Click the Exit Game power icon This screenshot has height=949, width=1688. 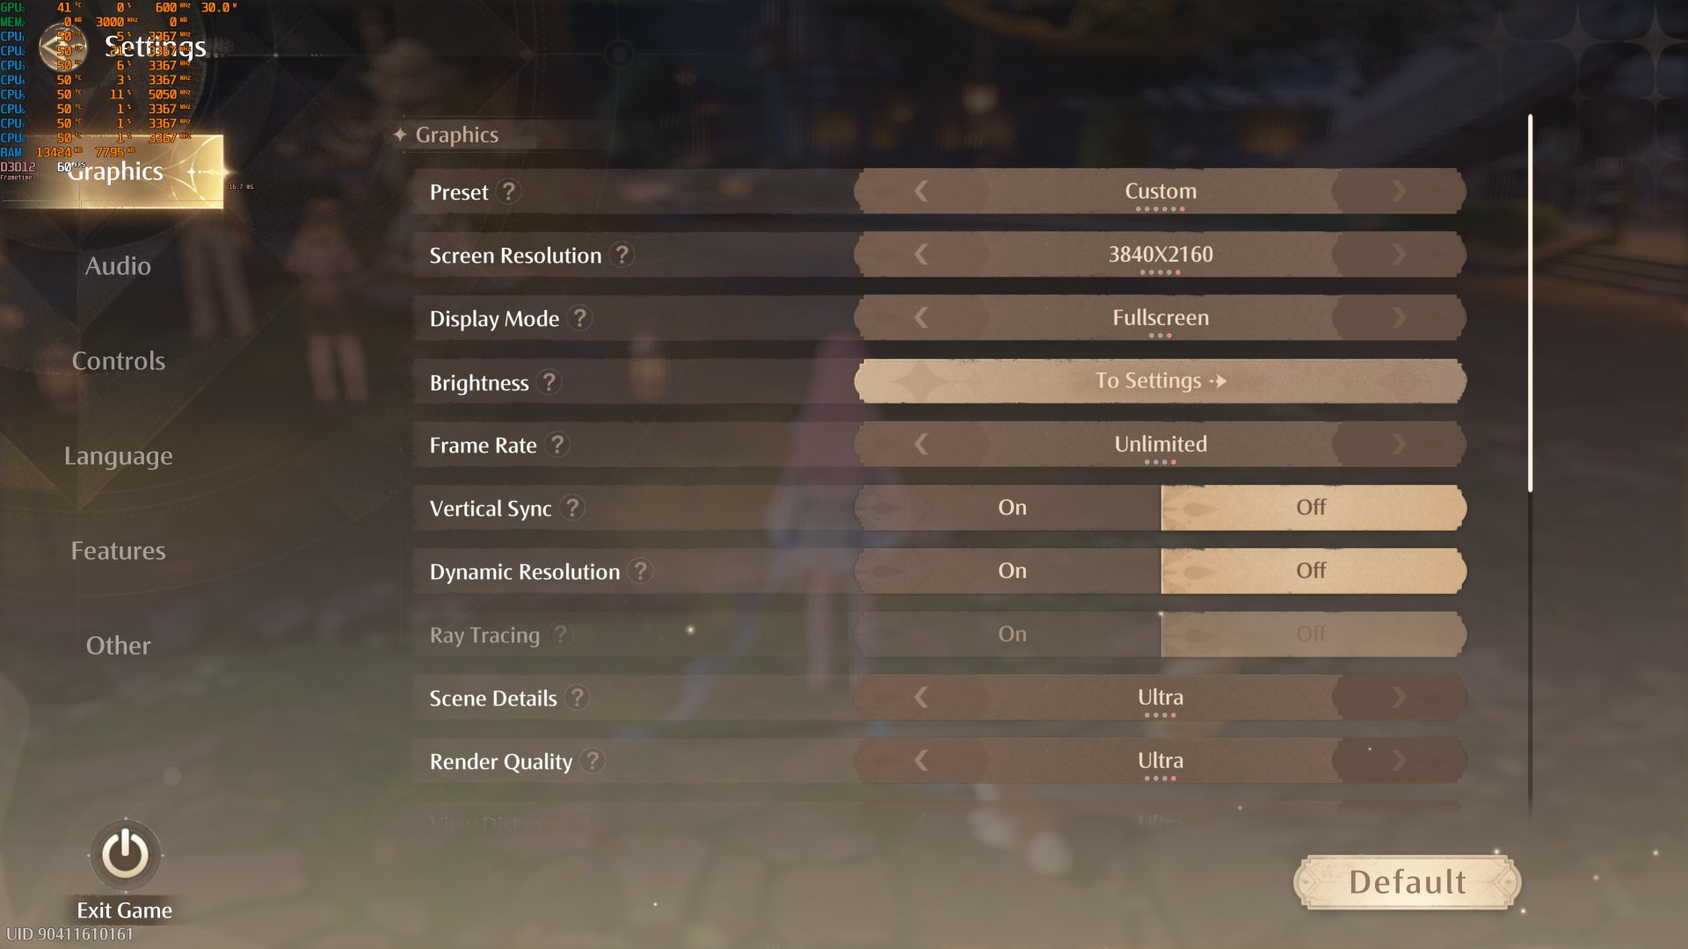tap(124, 853)
